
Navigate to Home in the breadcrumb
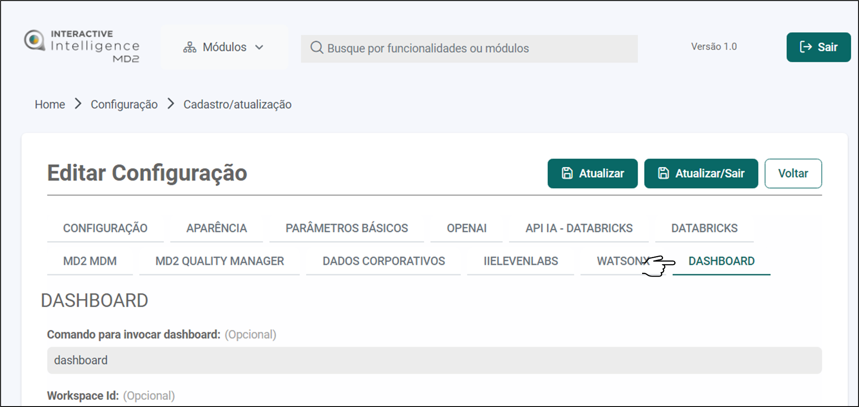click(x=50, y=104)
